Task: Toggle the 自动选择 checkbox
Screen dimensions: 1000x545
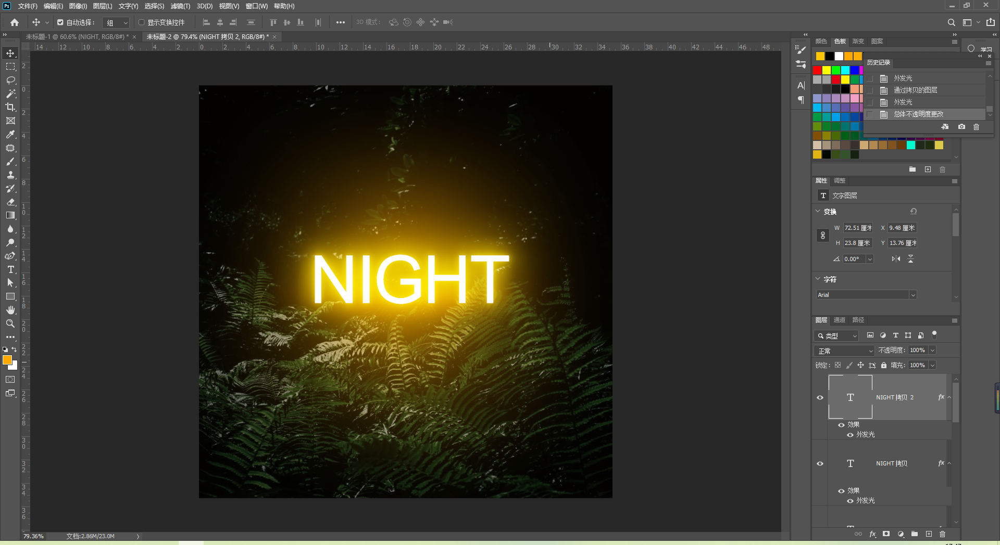Action: click(60, 22)
